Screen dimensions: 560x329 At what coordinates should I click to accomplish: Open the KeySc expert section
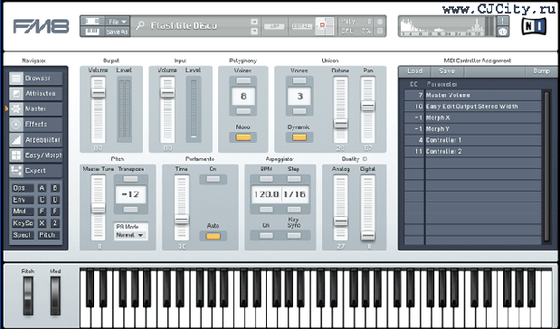pyautogui.click(x=23, y=223)
